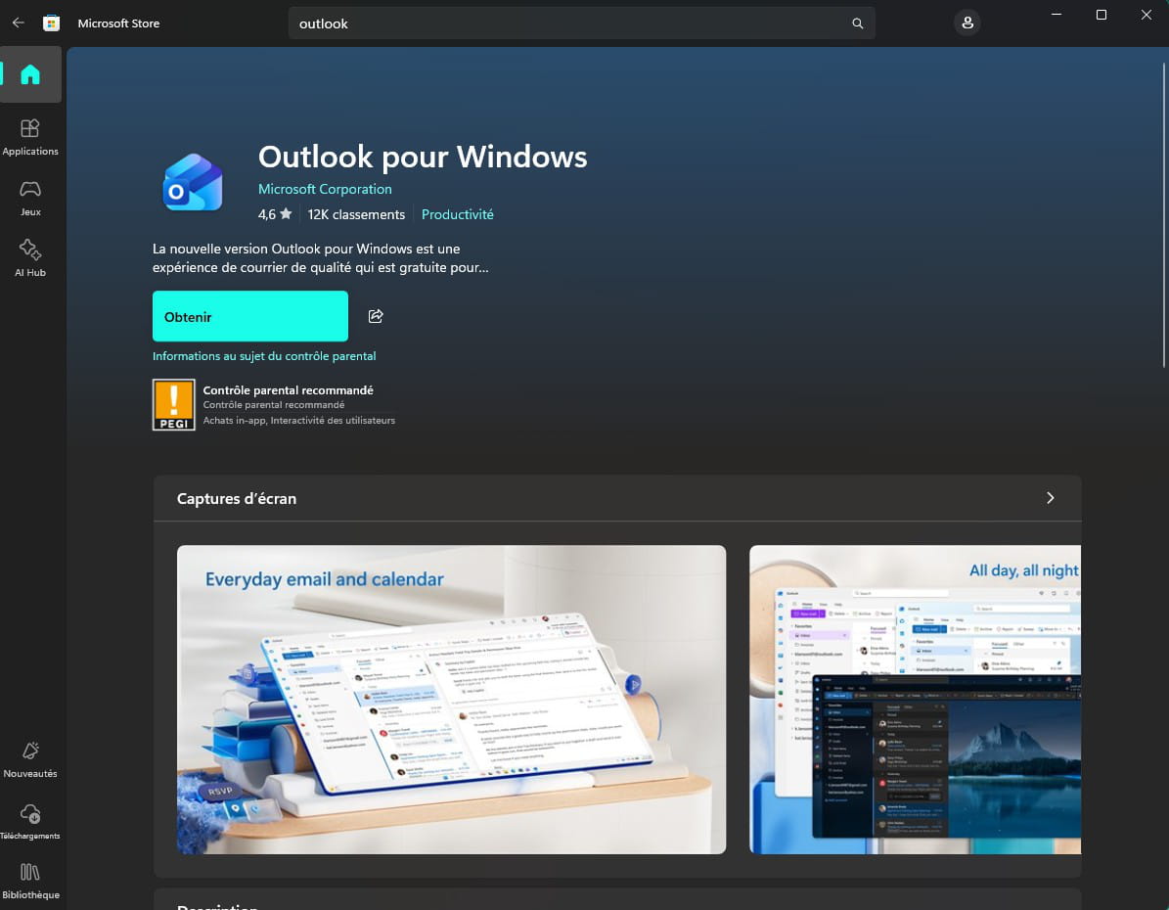Click the Outlook app logo
1169x910 pixels.
click(x=193, y=183)
